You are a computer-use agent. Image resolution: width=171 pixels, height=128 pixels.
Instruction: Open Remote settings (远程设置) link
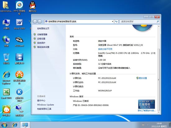point(41,39)
